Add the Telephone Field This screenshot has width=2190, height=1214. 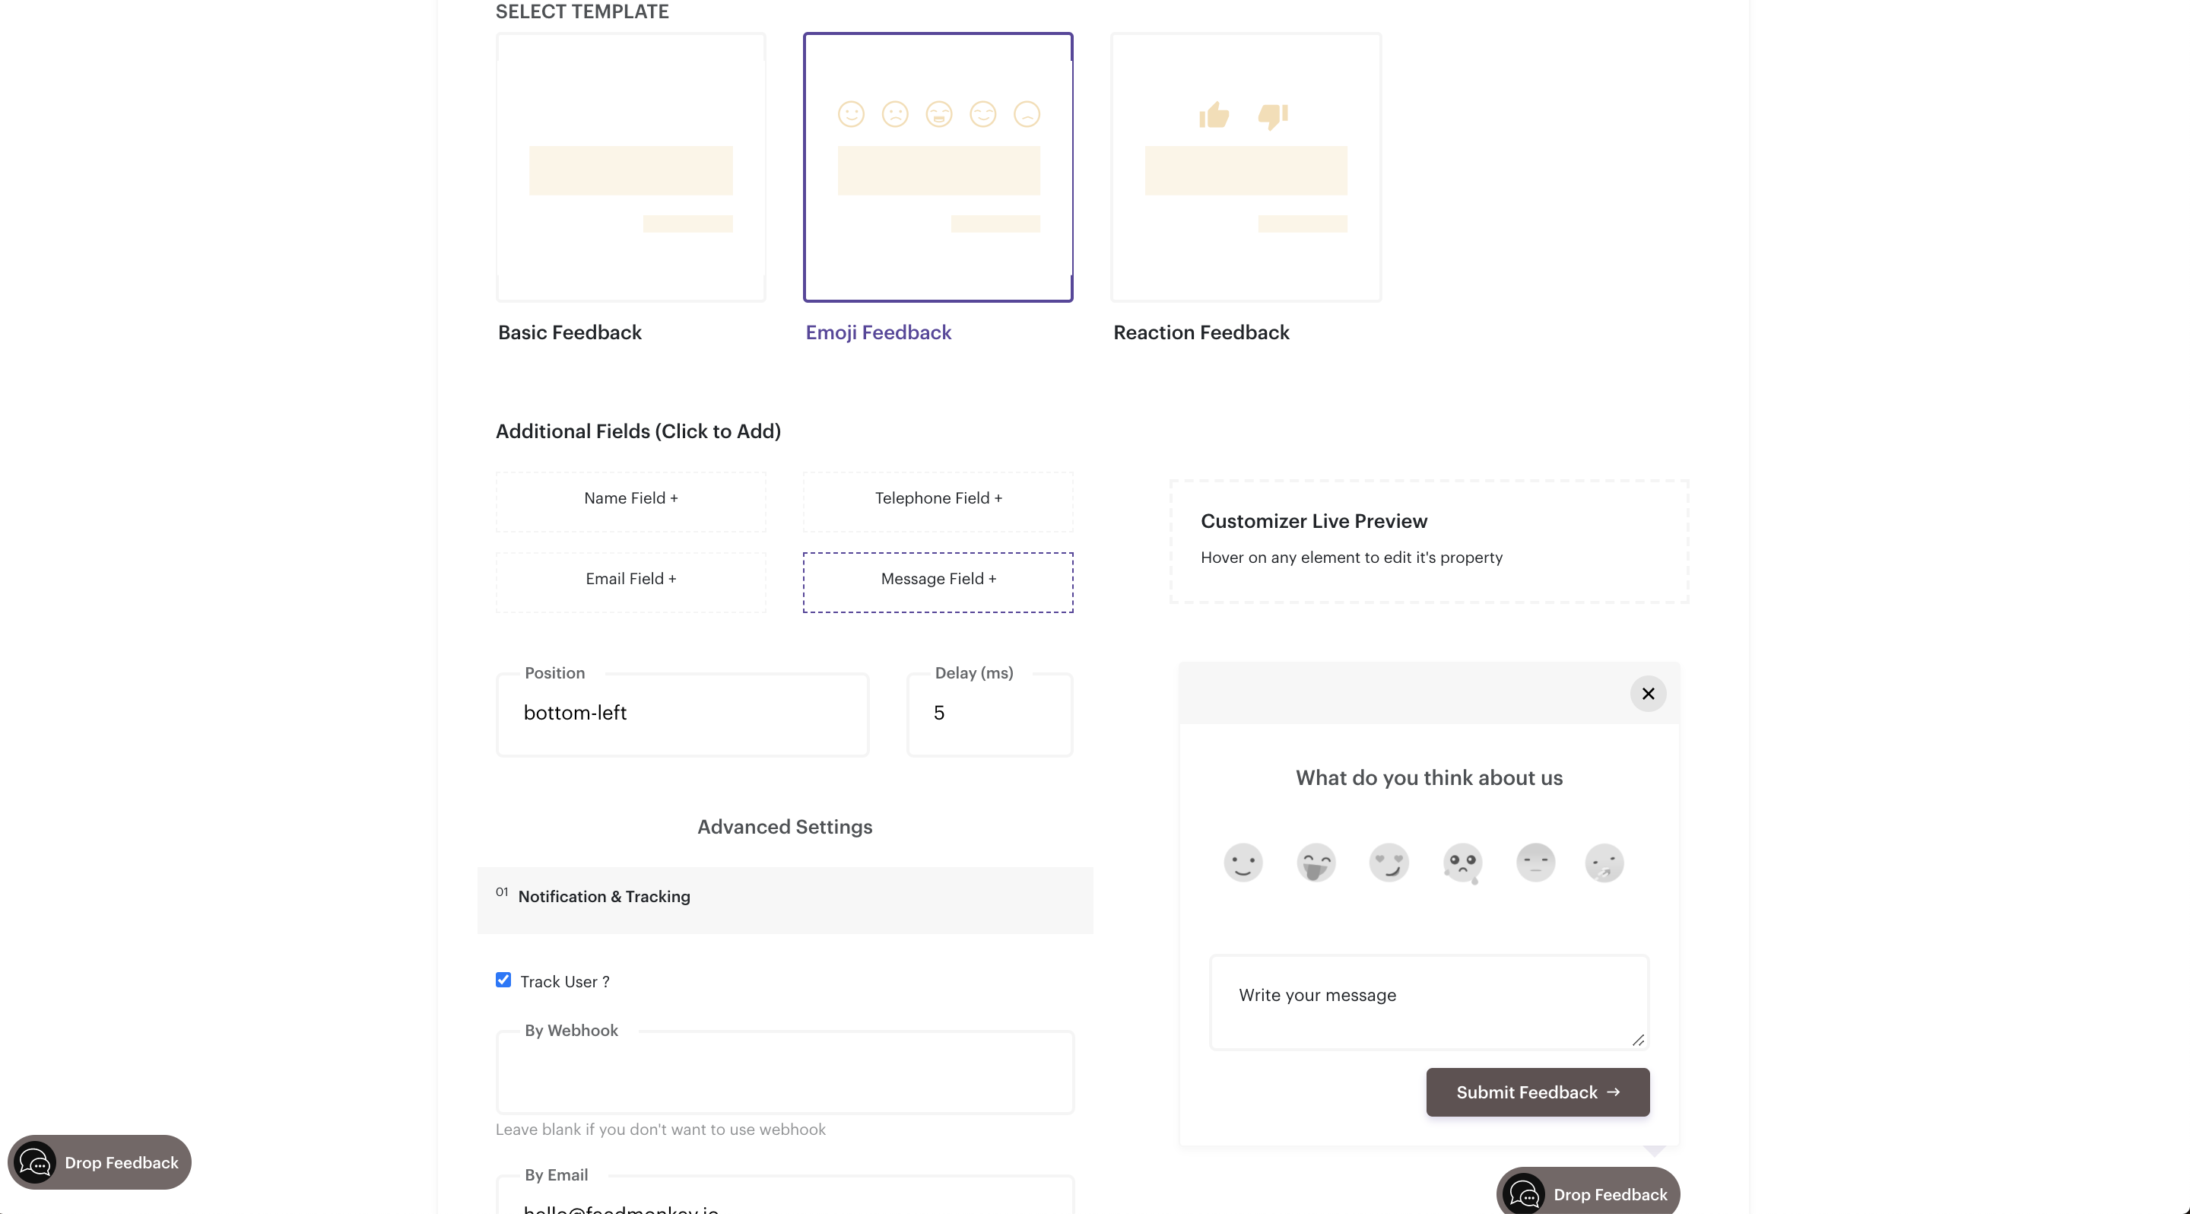[x=938, y=498]
